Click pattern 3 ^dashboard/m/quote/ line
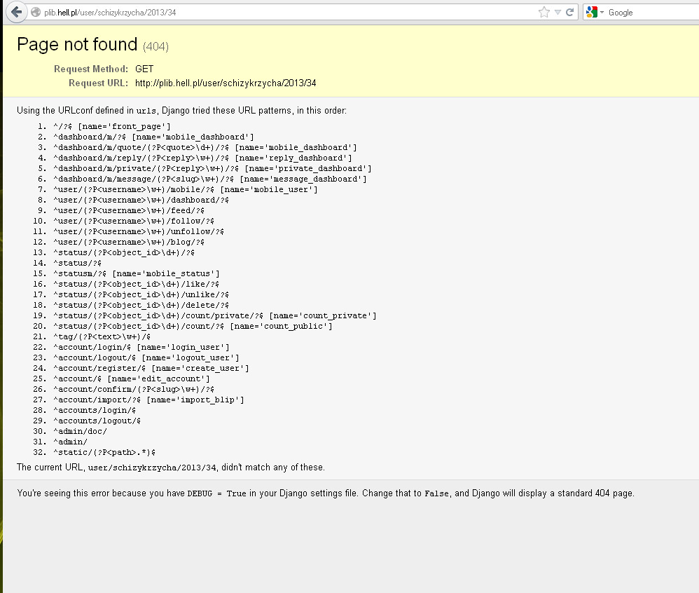The height and width of the screenshot is (593, 699). tap(205, 147)
